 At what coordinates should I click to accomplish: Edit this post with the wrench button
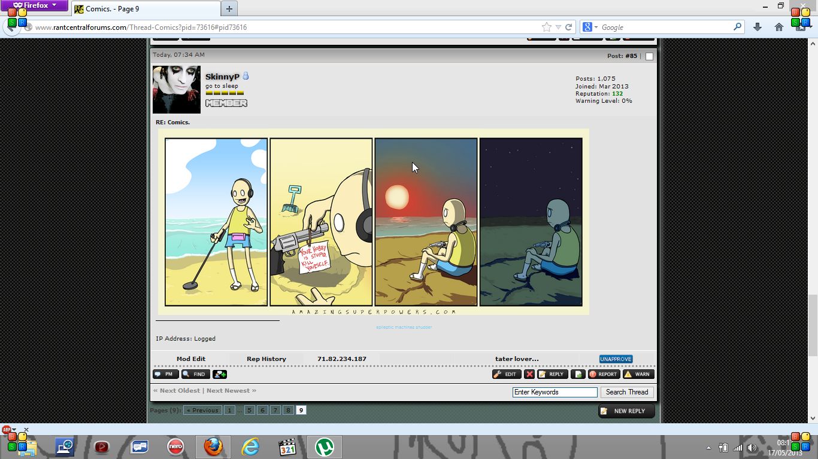tap(507, 374)
